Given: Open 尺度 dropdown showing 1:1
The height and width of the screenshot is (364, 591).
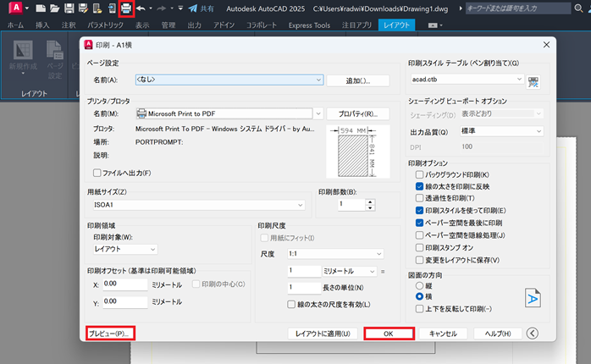Looking at the screenshot, I should pyautogui.click(x=335, y=254).
